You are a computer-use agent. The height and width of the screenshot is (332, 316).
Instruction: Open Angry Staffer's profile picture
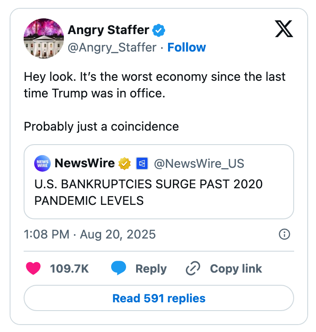point(44,38)
